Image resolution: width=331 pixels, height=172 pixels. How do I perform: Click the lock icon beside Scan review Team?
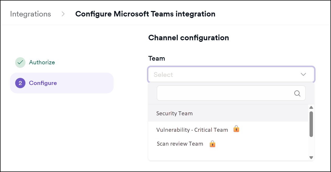click(212, 144)
